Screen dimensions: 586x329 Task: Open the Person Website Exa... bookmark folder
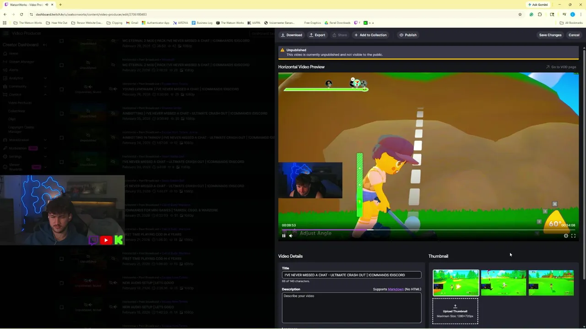tap(87, 23)
